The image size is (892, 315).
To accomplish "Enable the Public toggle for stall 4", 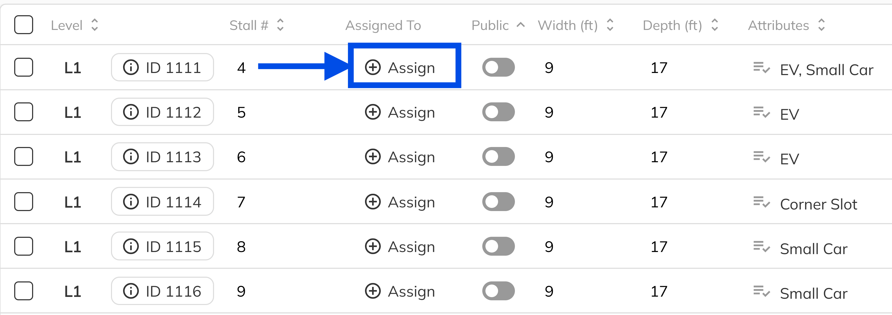I will pyautogui.click(x=498, y=67).
